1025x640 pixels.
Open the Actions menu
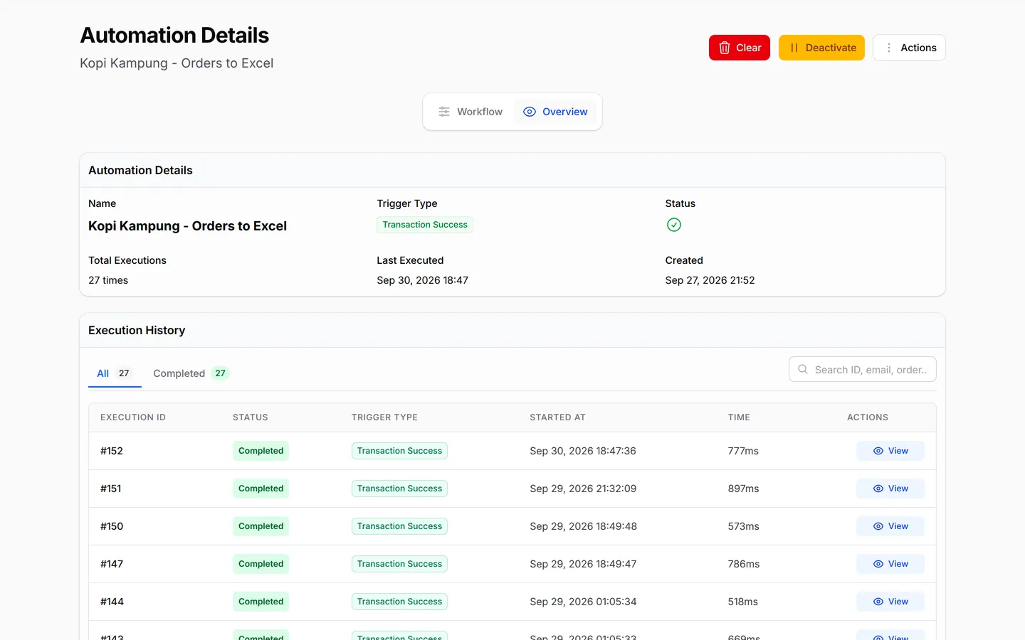909,48
